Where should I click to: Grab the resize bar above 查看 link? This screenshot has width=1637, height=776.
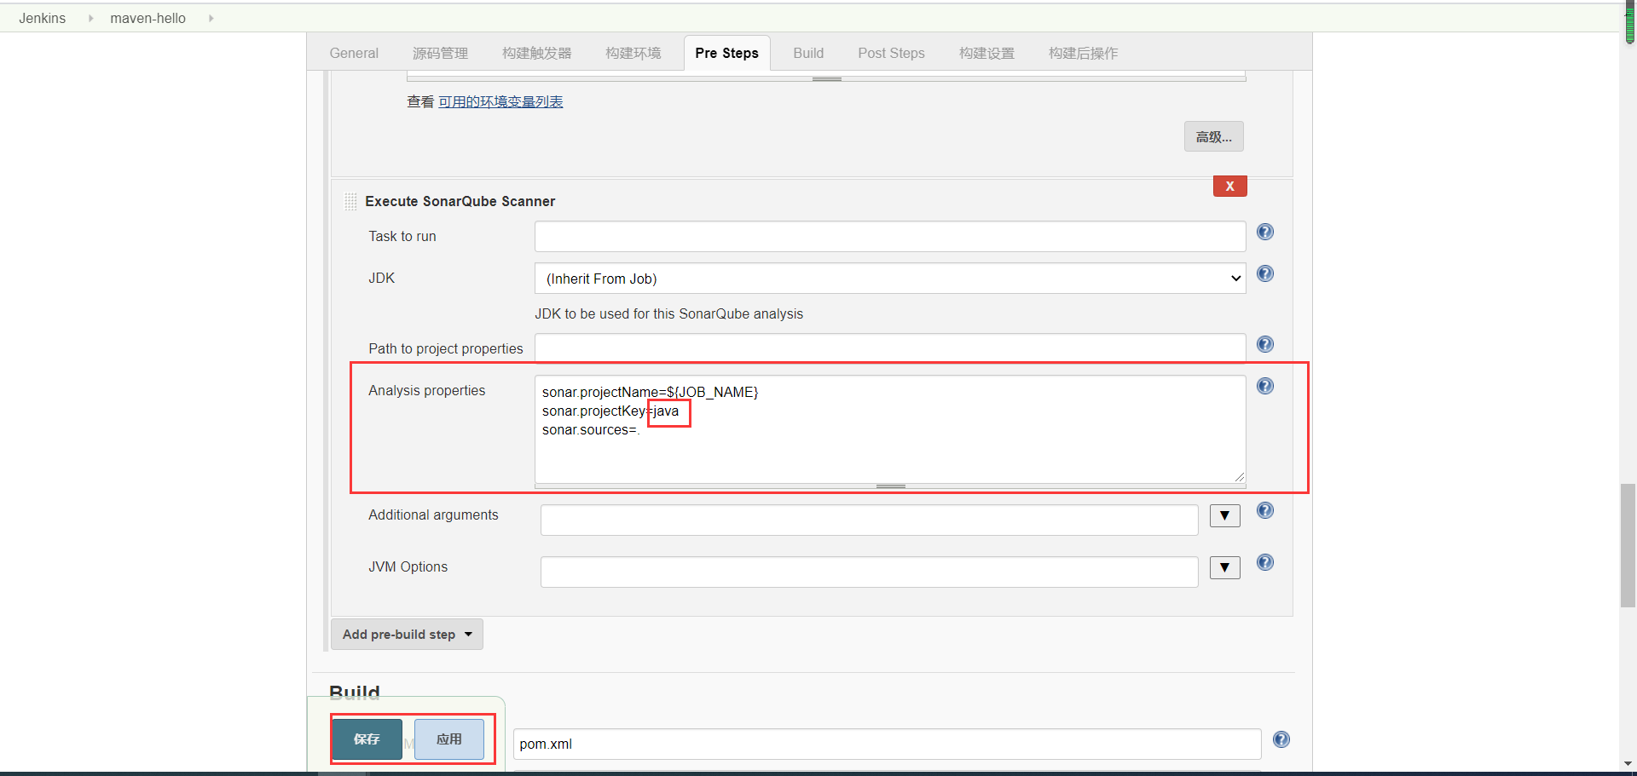826,78
